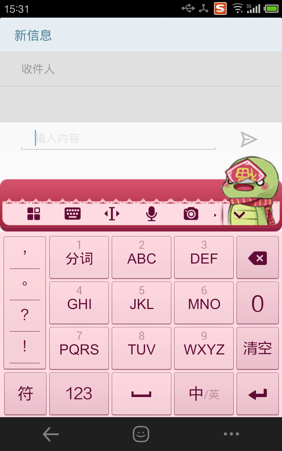The width and height of the screenshot is (282, 451).
Task: Tap the backspace delete key
Action: coord(258,258)
